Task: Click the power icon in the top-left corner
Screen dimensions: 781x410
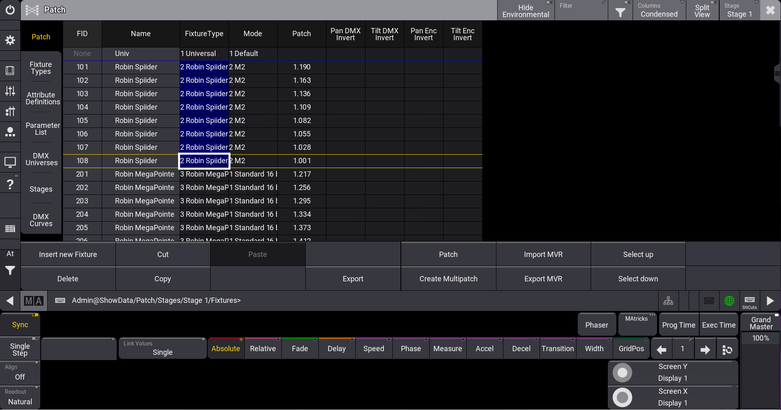Action: coord(10,10)
